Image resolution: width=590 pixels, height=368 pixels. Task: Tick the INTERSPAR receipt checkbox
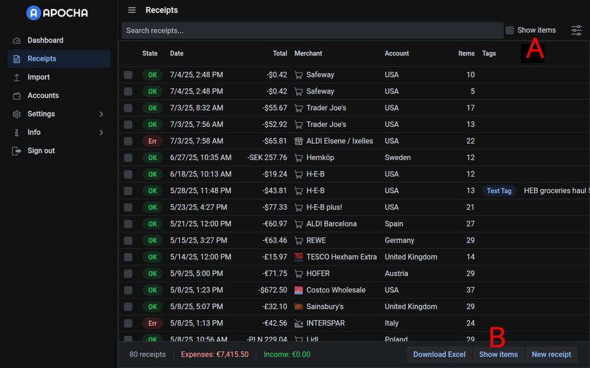128,323
